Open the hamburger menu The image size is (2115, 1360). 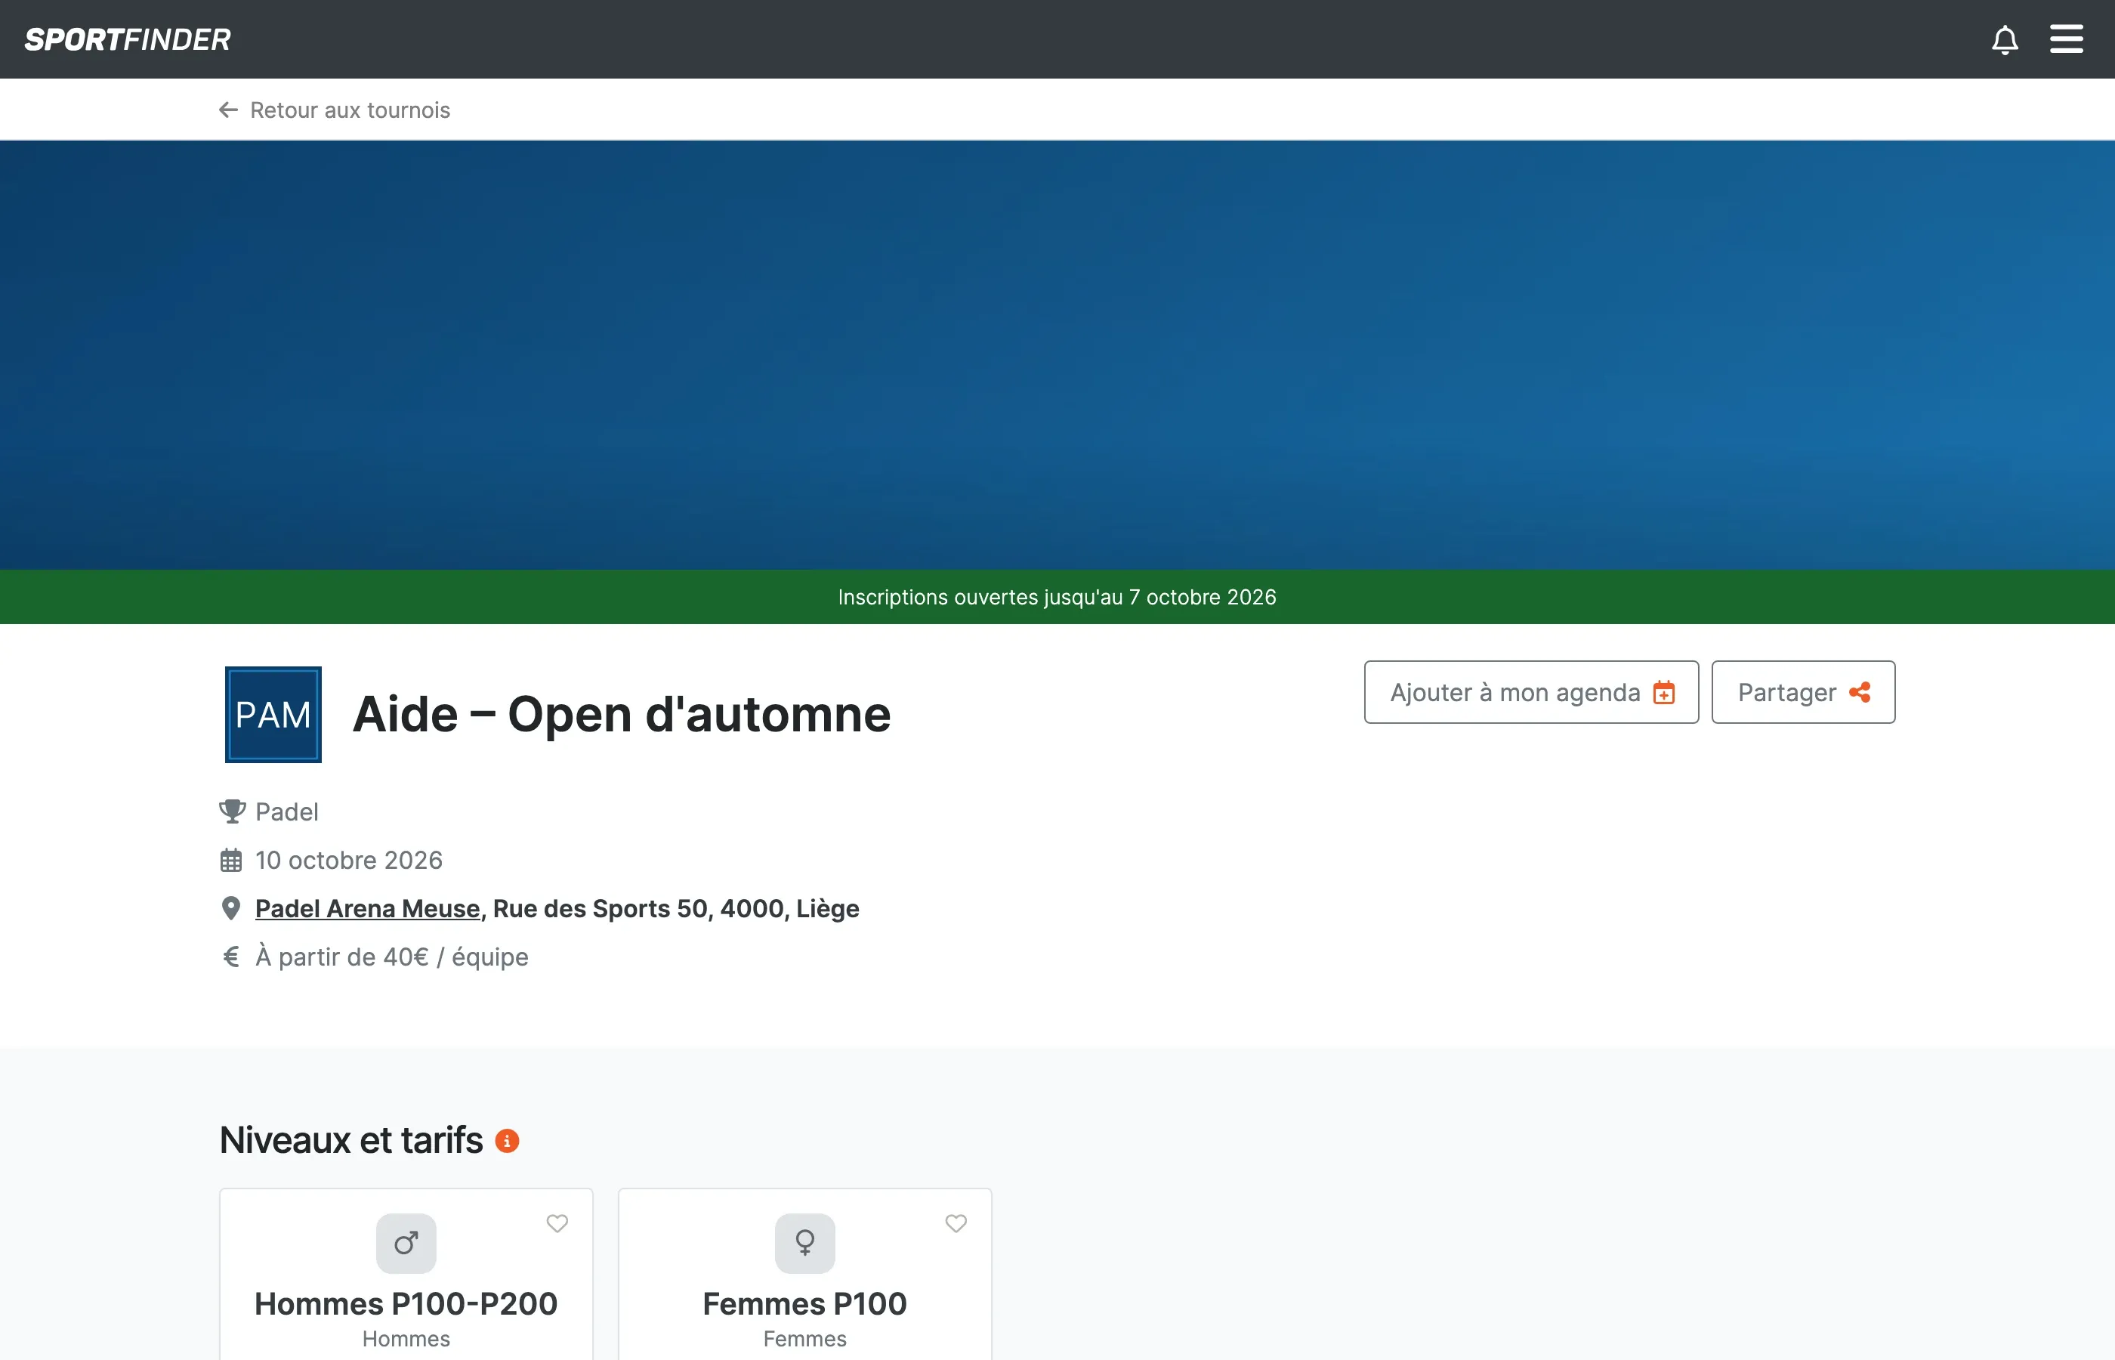click(x=2066, y=39)
